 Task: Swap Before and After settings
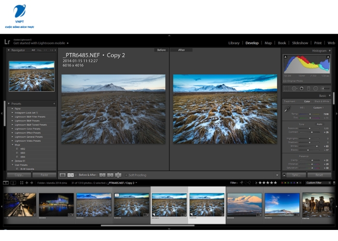(118, 175)
